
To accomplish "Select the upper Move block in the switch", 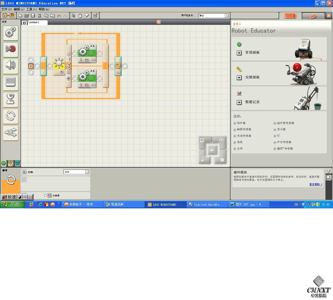I will (x=87, y=54).
